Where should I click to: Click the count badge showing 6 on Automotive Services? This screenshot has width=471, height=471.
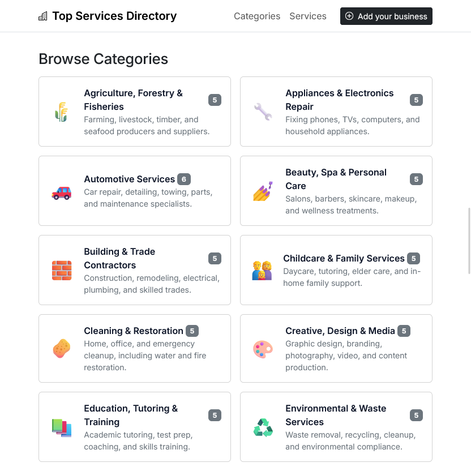[183, 179]
